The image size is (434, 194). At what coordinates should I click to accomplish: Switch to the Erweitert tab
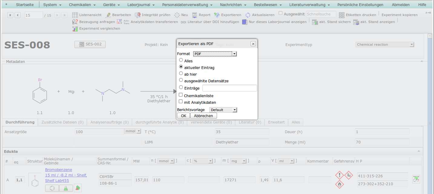coord(276,122)
